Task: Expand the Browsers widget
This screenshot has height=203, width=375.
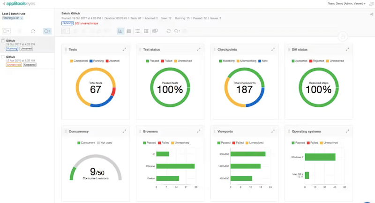Action: click(198, 131)
